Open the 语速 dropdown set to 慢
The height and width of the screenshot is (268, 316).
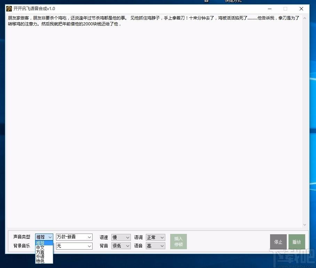[121, 237]
